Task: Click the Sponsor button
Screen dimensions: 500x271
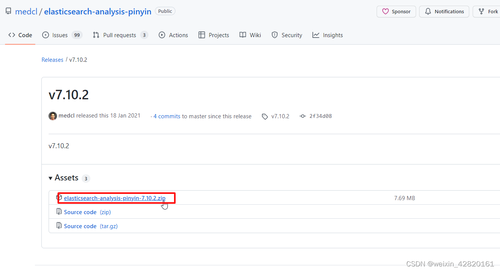Action: point(396,11)
